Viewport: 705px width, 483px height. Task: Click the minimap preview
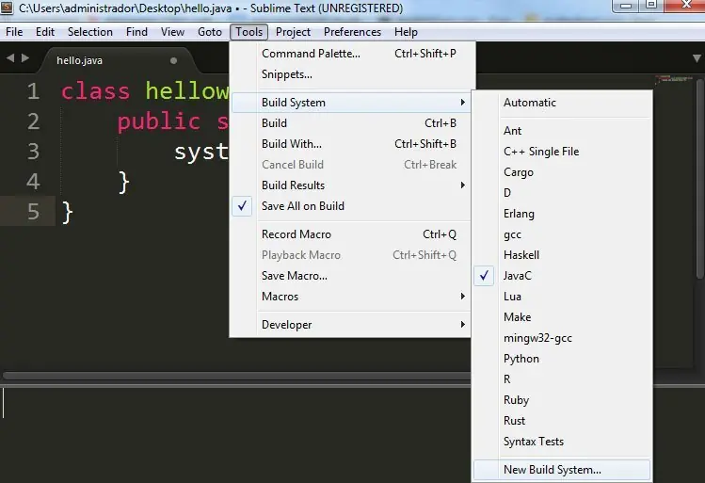coord(673,80)
